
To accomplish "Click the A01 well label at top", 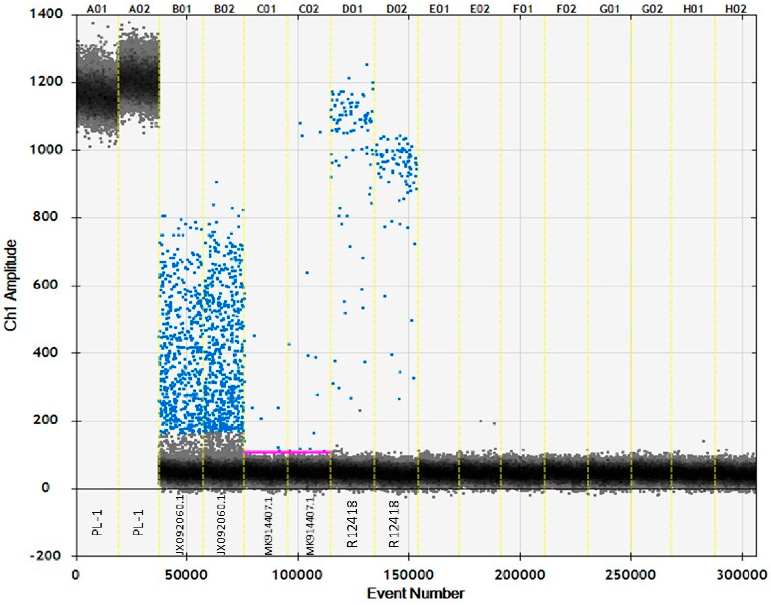I will [x=97, y=9].
